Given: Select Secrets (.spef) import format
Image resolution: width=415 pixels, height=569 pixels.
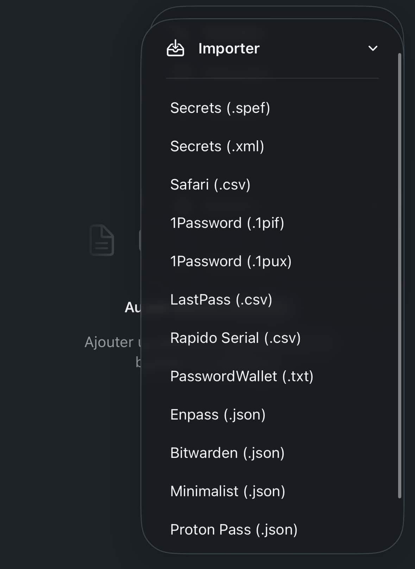Looking at the screenshot, I should (220, 108).
